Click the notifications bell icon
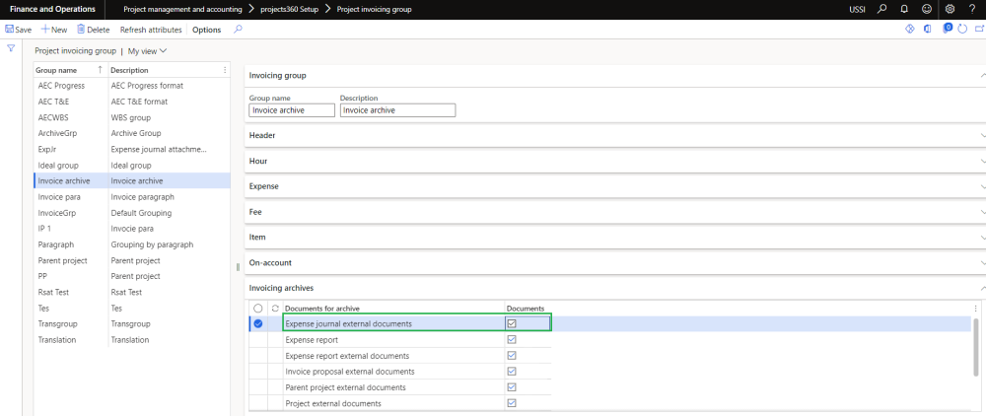This screenshot has height=416, width=986. coord(903,9)
